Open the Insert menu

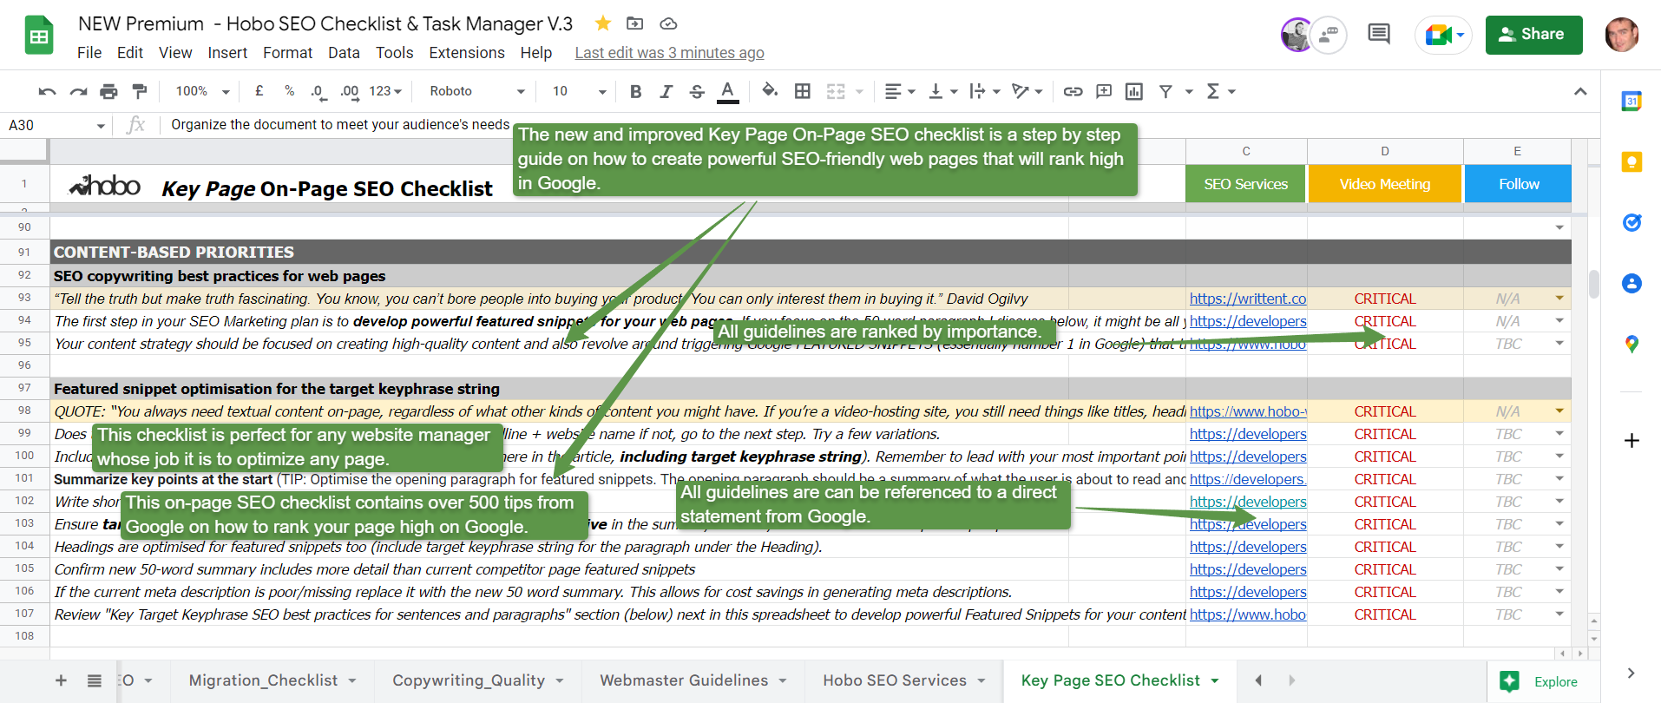[x=227, y=53]
